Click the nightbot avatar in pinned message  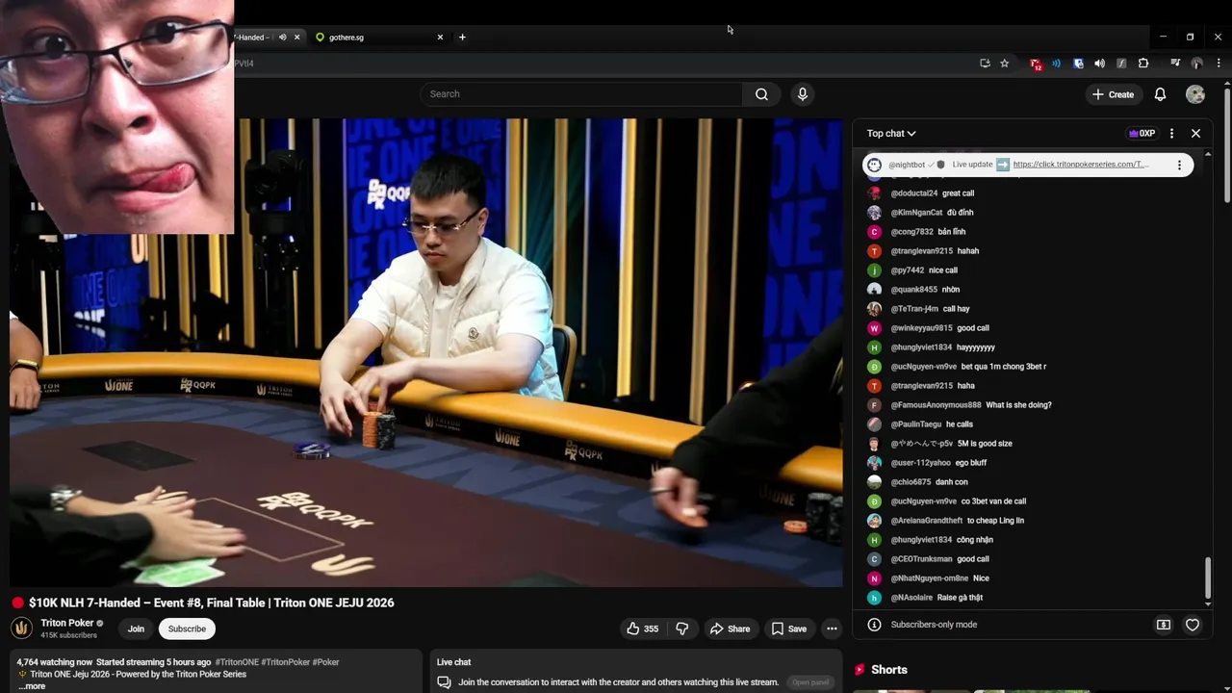tap(874, 165)
